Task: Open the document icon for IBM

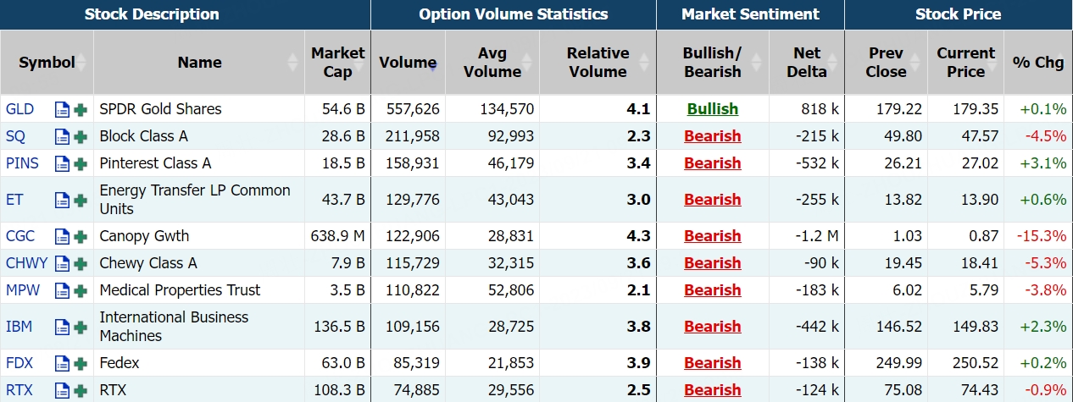Action: [62, 327]
